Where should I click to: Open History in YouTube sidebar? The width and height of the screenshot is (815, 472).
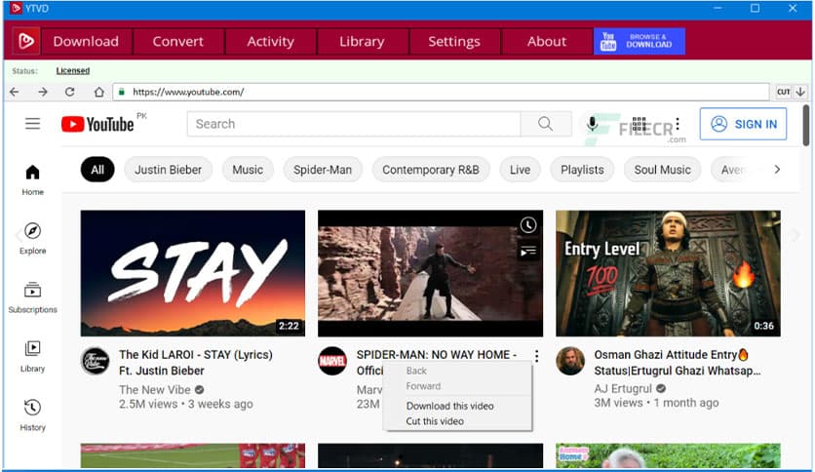[x=32, y=413]
